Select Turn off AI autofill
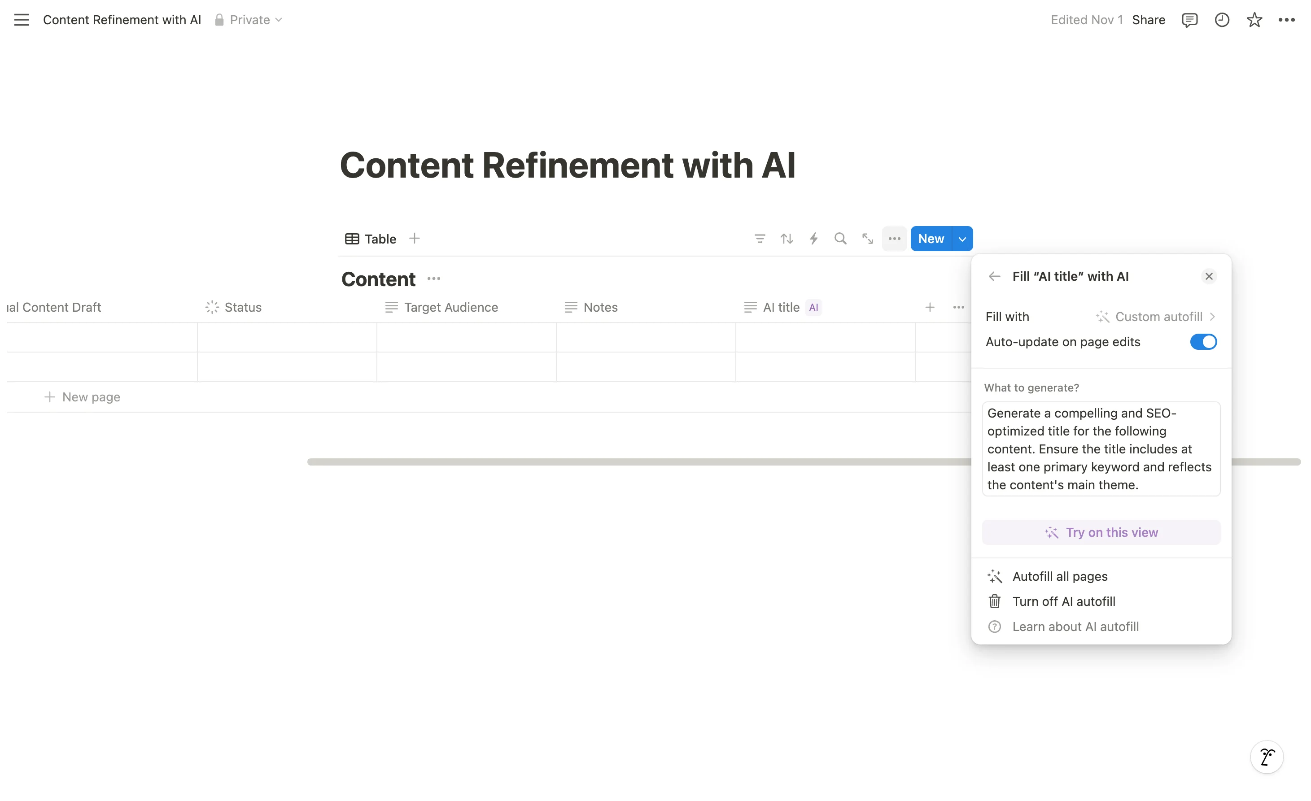 [x=1063, y=601]
